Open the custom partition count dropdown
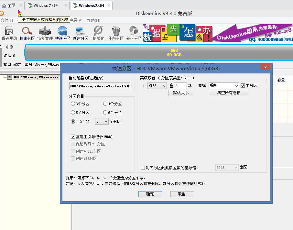Screen dimensions: 293x230 (102, 121)
